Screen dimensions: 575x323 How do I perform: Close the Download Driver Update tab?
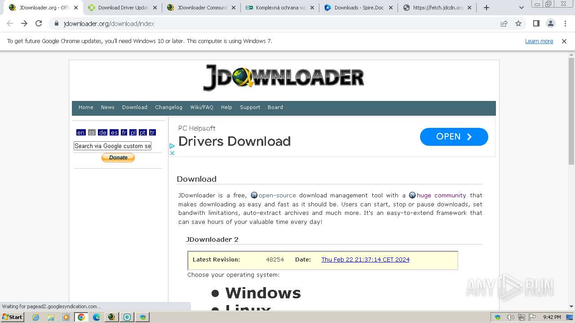click(x=155, y=8)
